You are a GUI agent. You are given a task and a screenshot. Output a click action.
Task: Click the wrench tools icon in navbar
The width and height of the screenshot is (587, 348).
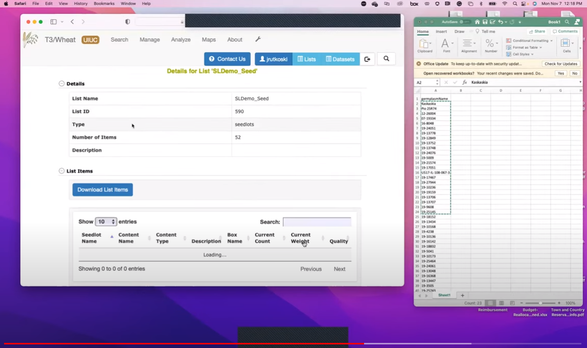(x=258, y=39)
